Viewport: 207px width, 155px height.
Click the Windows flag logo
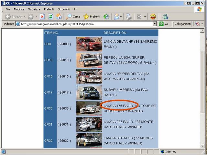[199, 9]
